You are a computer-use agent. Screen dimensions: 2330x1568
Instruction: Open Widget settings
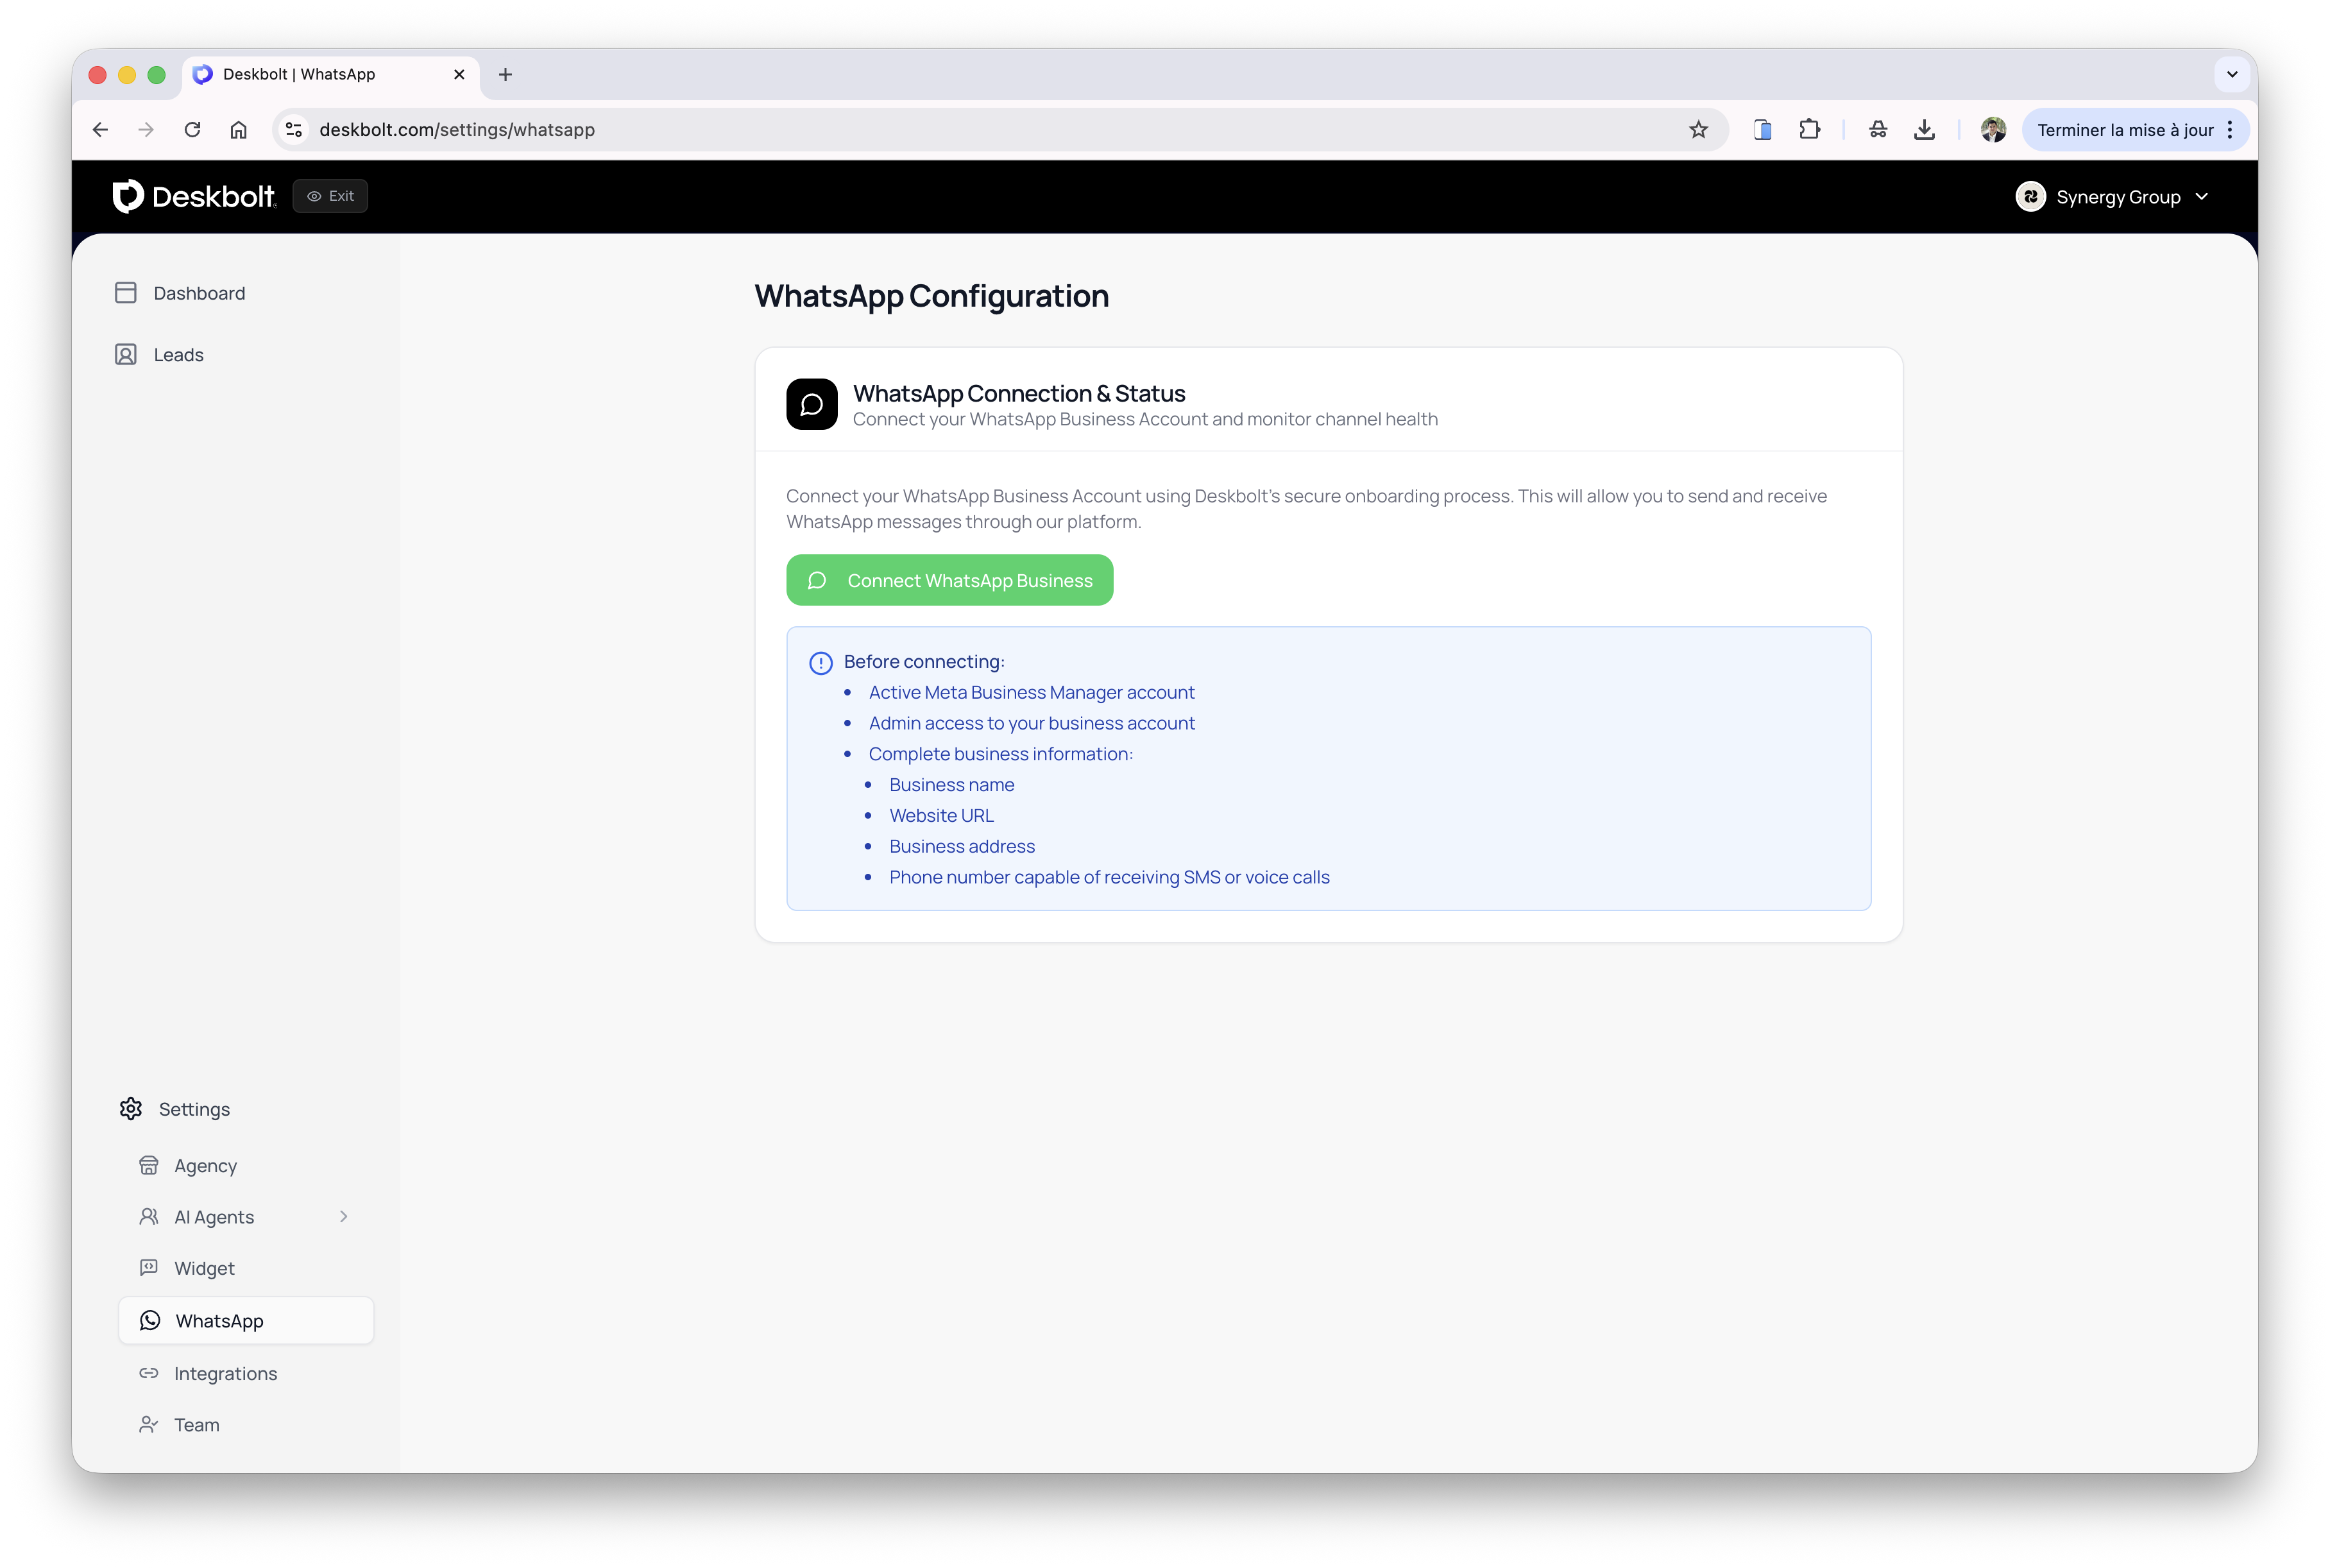pos(204,1268)
